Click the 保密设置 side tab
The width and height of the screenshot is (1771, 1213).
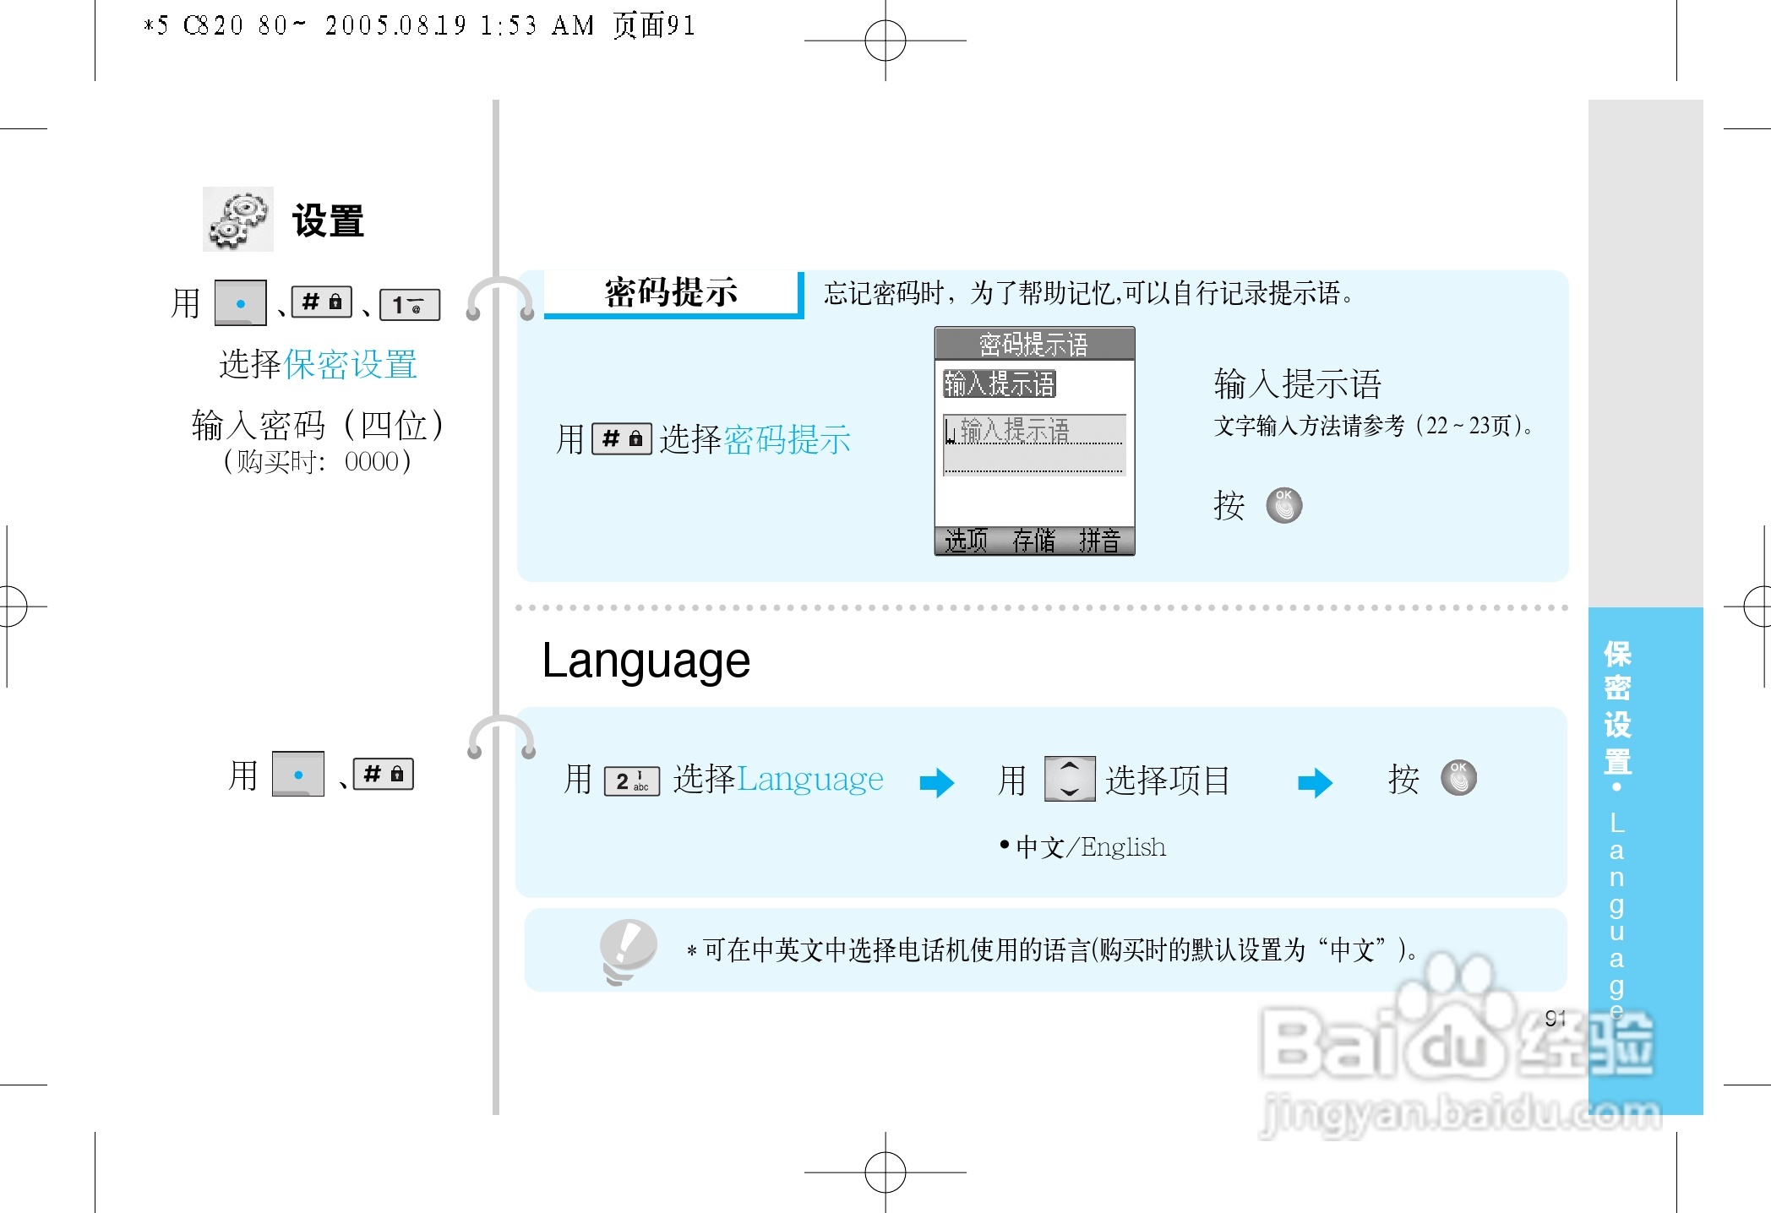[1616, 708]
